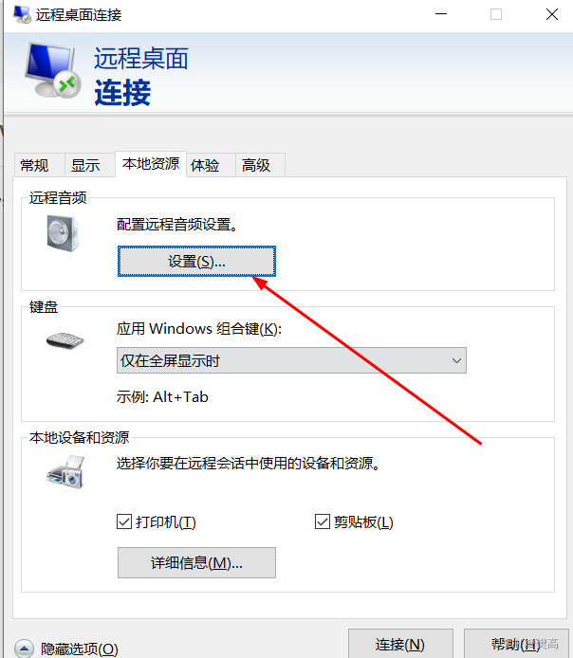The height and width of the screenshot is (658, 573).
Task: Click the keyboard icon
Action: (65, 340)
